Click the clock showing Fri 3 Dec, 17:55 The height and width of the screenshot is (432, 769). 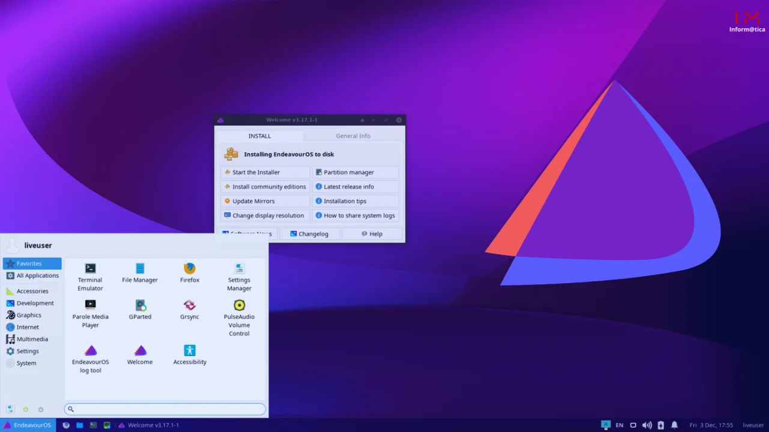click(711, 425)
